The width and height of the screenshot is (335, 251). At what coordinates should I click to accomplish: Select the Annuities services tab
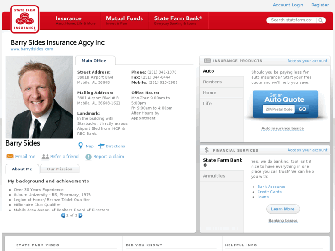(x=222, y=176)
